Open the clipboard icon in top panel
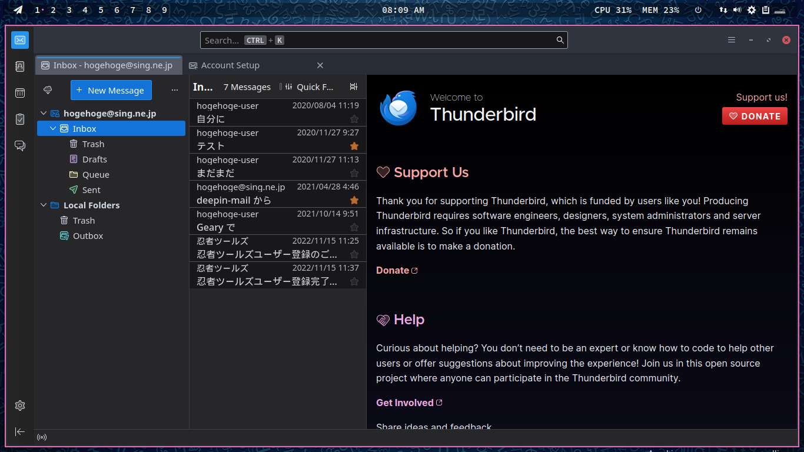The image size is (804, 452). click(766, 10)
